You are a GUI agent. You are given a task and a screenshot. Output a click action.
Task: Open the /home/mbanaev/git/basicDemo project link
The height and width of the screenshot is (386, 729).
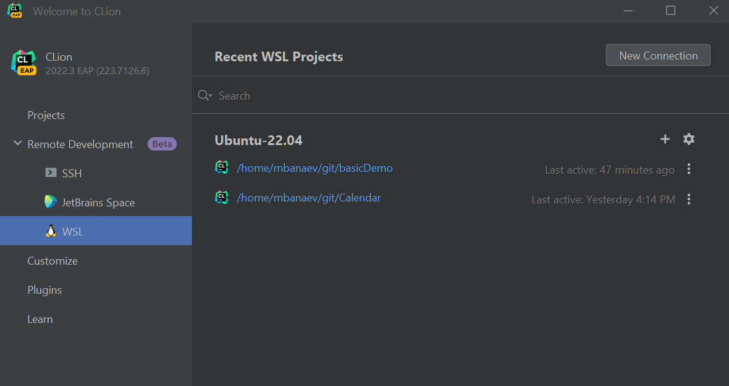point(315,168)
